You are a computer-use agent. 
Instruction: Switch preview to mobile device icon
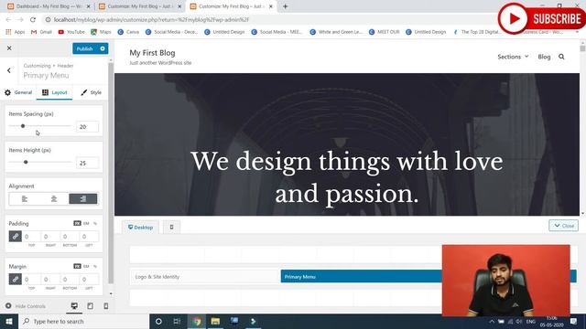[x=106, y=306]
